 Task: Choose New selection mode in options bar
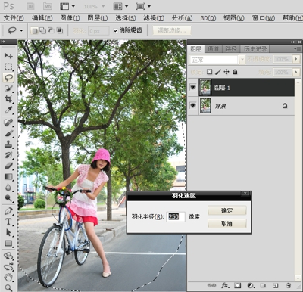(35, 30)
